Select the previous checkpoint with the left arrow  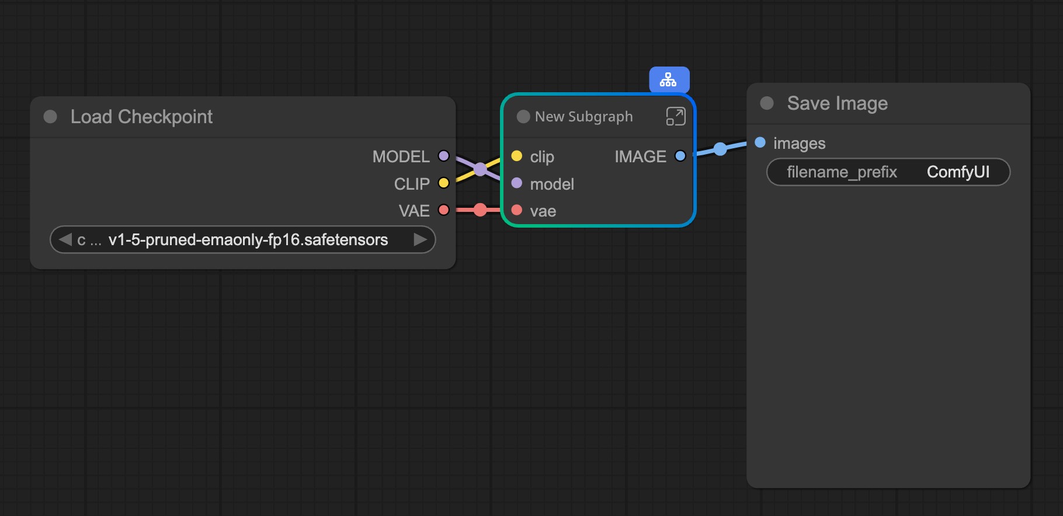(65, 239)
